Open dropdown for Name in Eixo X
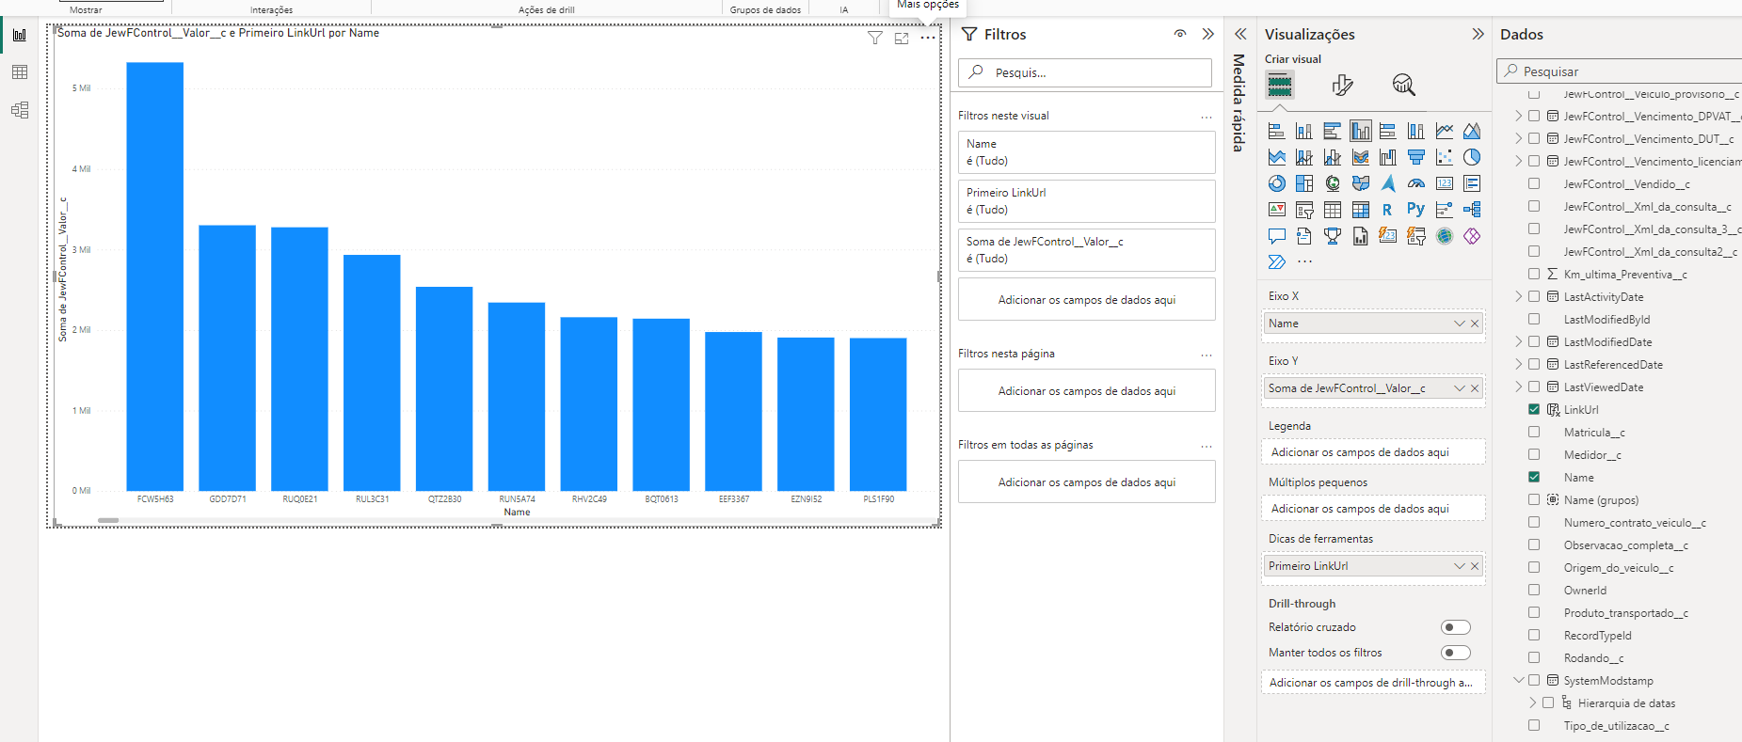This screenshot has height=742, width=1742. [1460, 324]
